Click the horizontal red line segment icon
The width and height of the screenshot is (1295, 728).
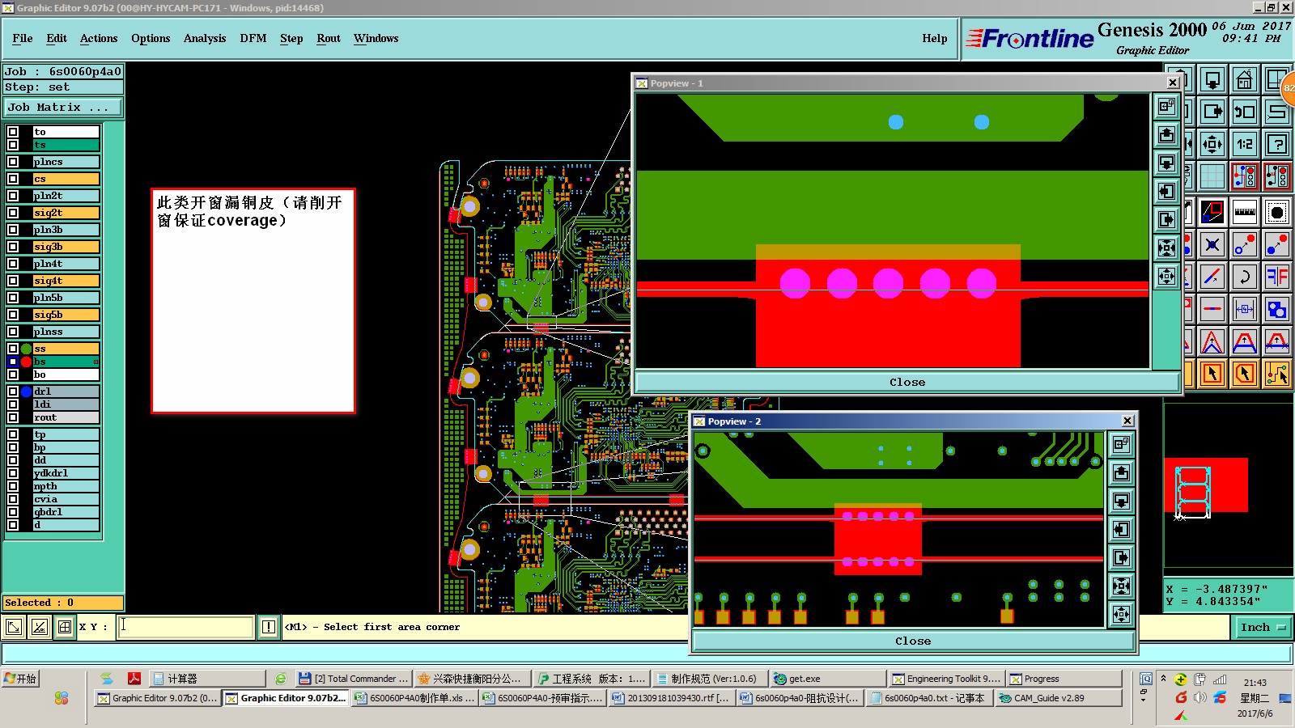tap(1212, 309)
